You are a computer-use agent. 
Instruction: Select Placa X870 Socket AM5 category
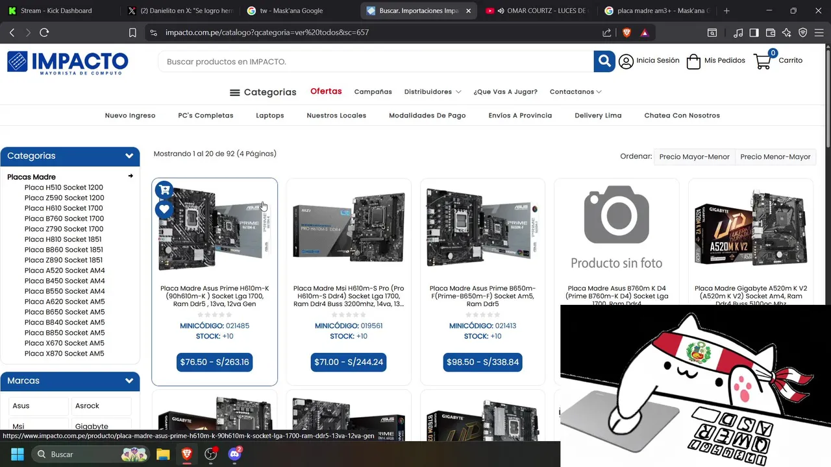coord(64,353)
